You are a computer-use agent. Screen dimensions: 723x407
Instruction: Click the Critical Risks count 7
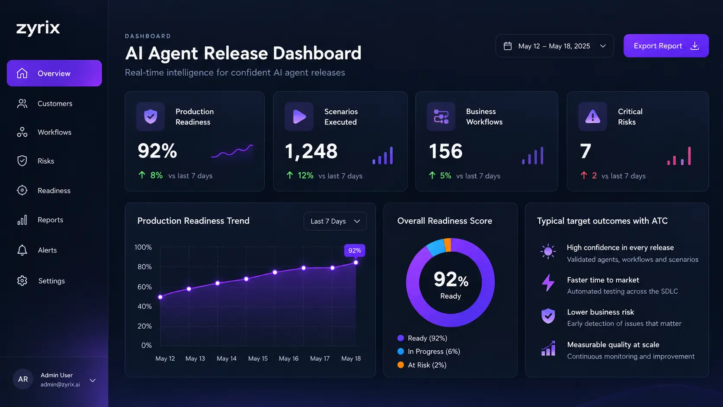point(585,151)
